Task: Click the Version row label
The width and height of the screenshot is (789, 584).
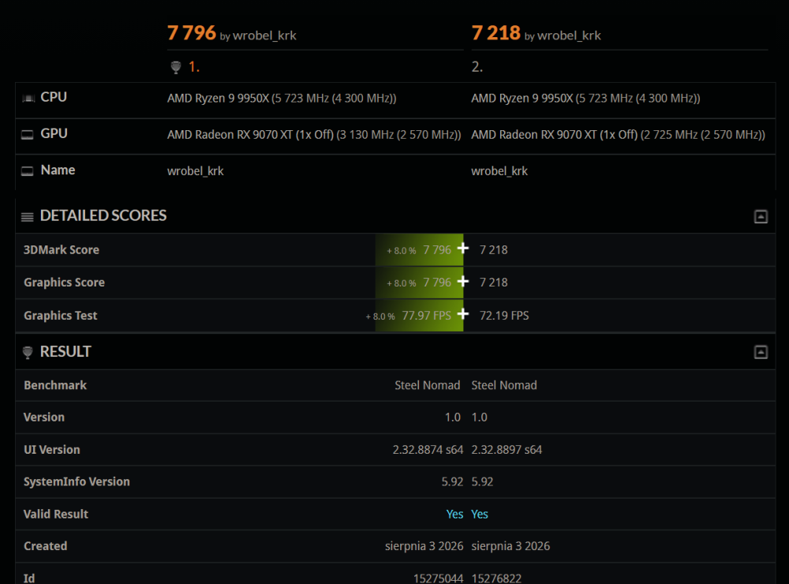Action: pos(44,417)
